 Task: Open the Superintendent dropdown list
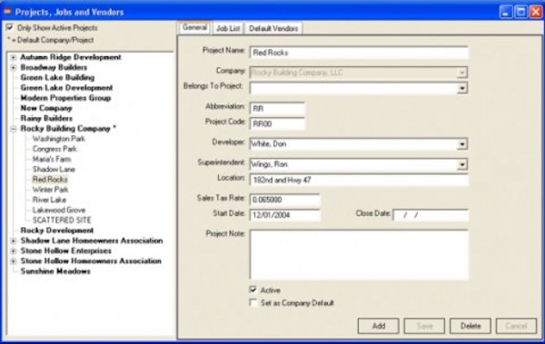pos(461,164)
